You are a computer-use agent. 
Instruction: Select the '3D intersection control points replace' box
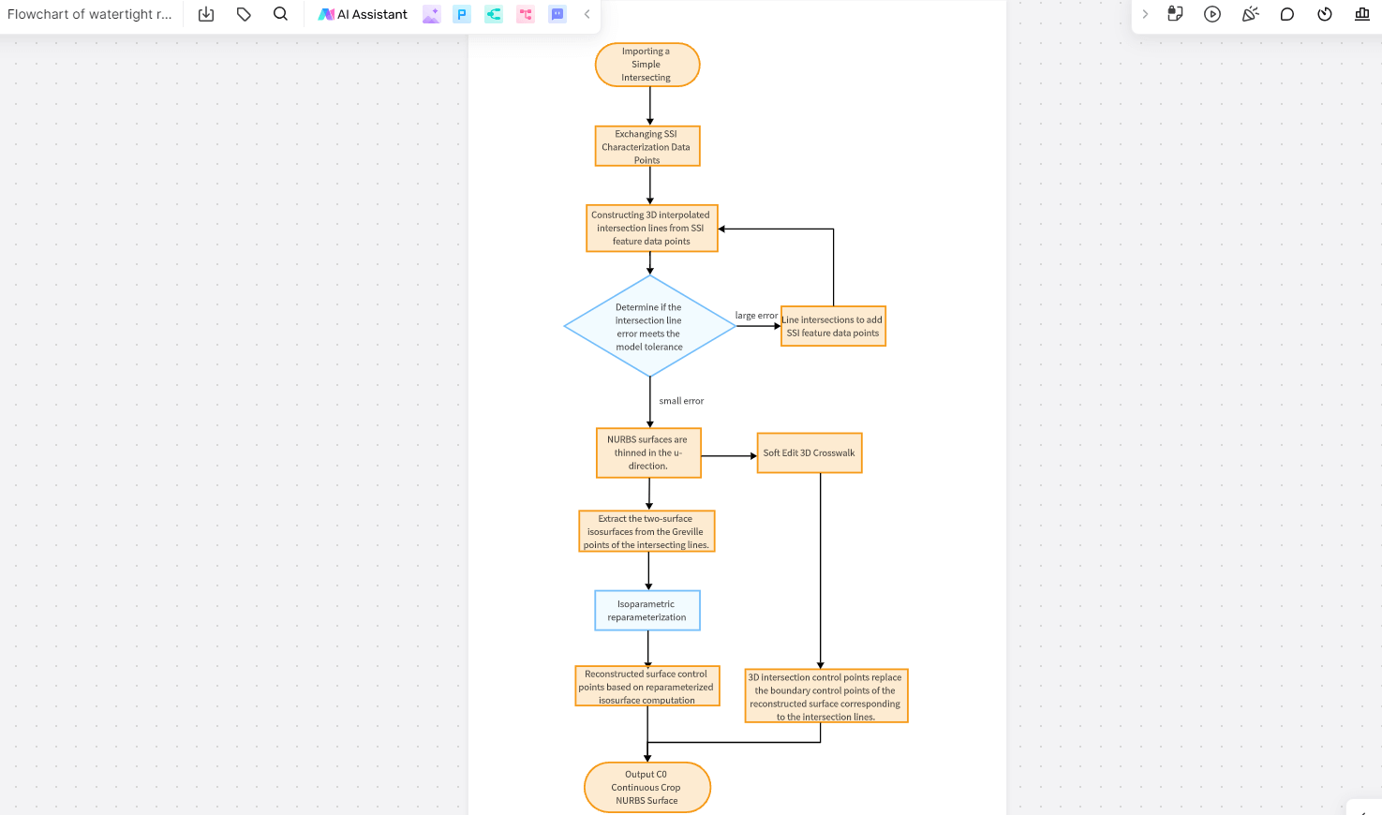tap(826, 695)
